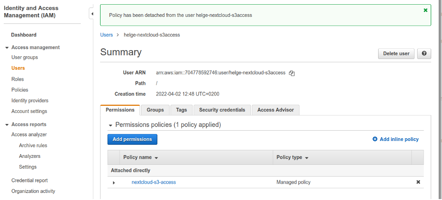Dismiss the policy detached notification
442x200 pixels.
pos(426,10)
